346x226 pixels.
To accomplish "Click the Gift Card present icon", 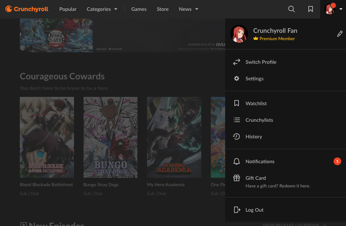I will 237,178.
